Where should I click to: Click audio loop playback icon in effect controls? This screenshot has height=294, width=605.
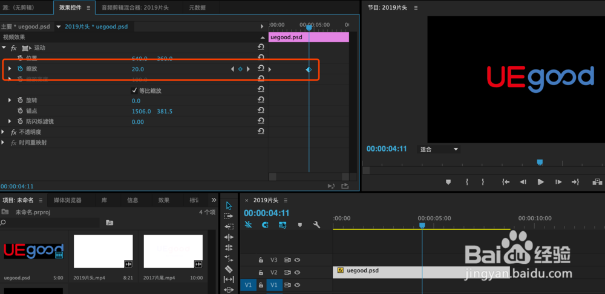[332, 186]
